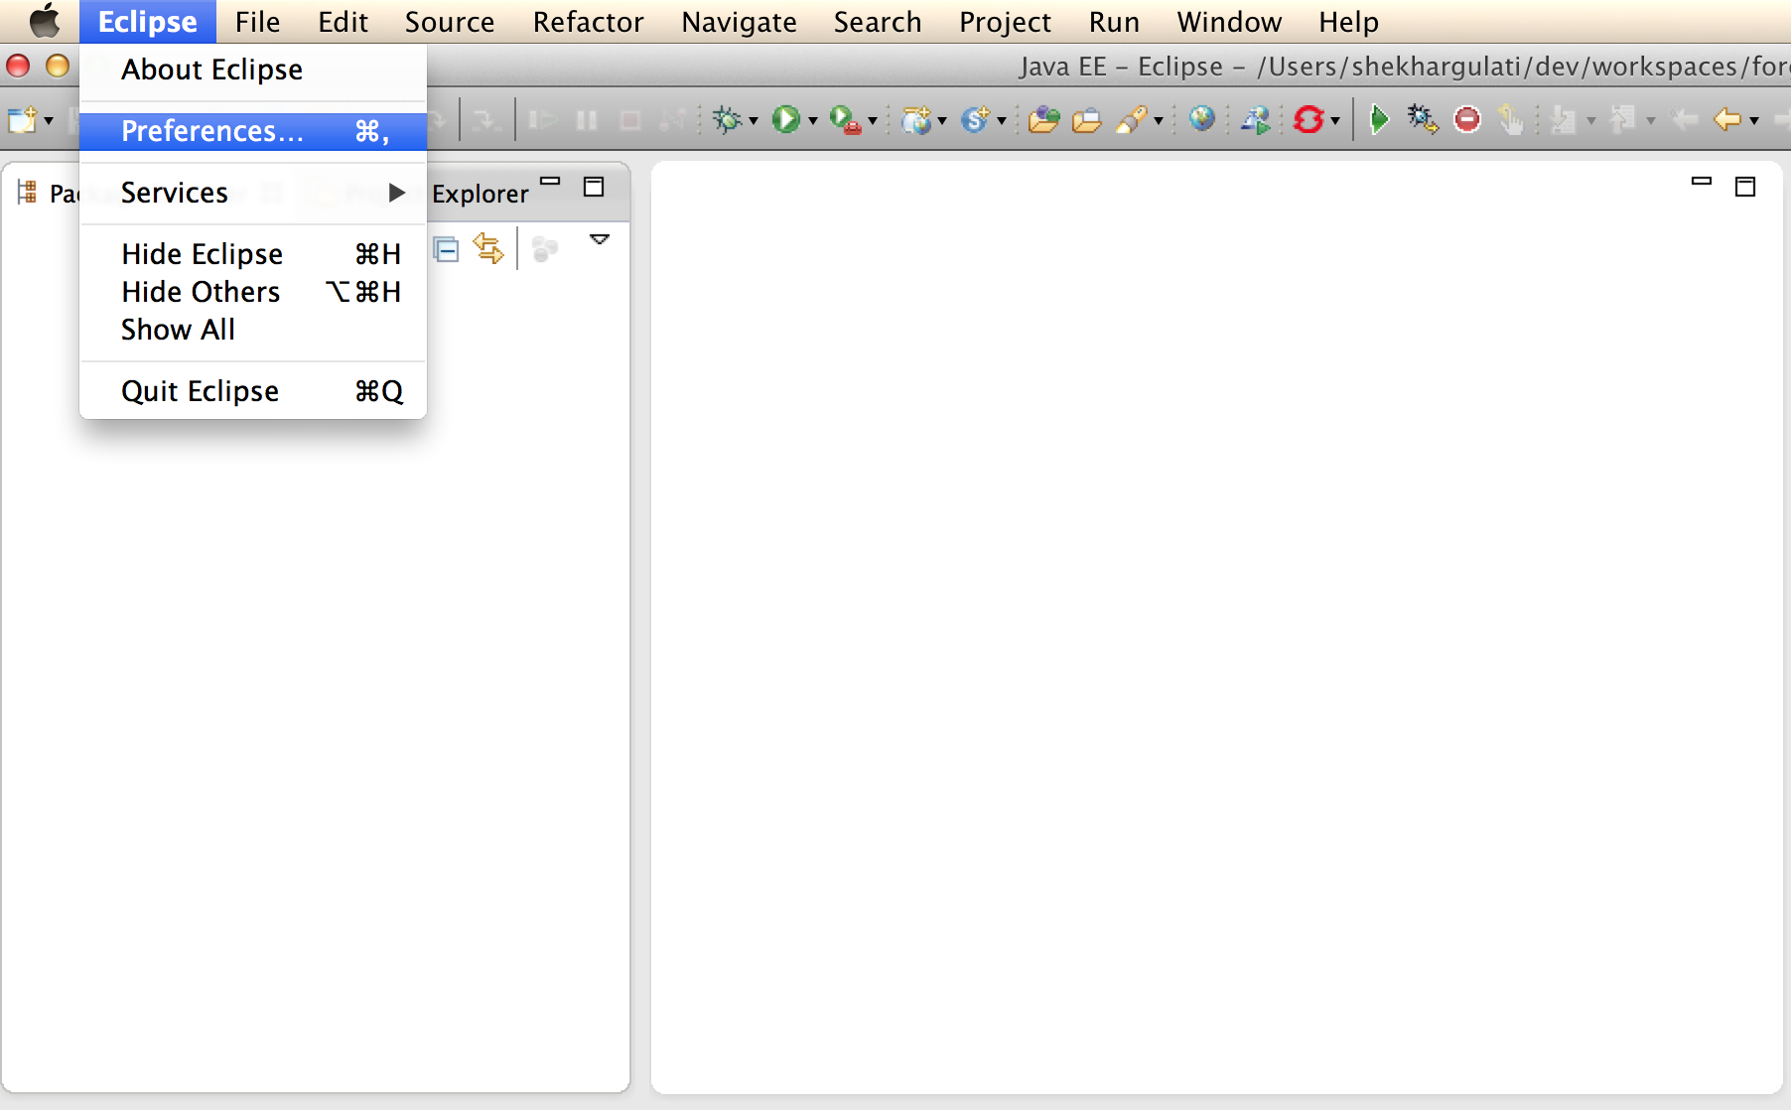1791x1110 pixels.
Task: Open the new web project dropdown arrow
Action: (x=942, y=121)
